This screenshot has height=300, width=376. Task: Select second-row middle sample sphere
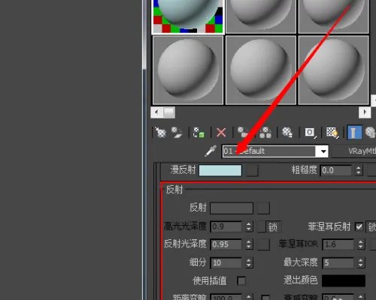(x=261, y=70)
